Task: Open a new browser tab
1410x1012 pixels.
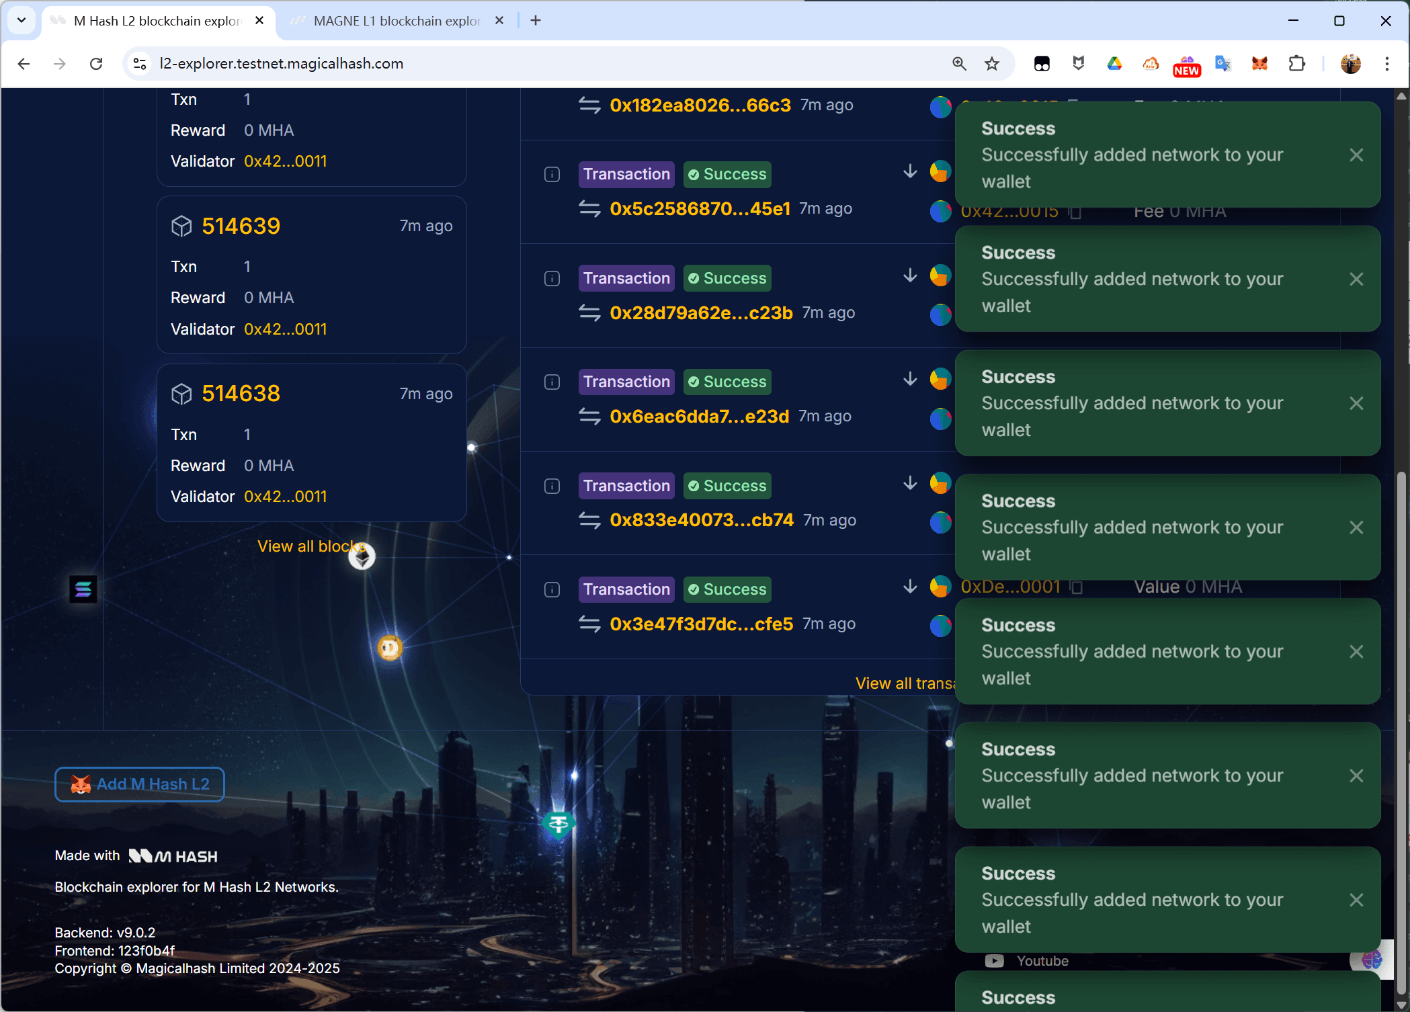Action: (x=536, y=21)
